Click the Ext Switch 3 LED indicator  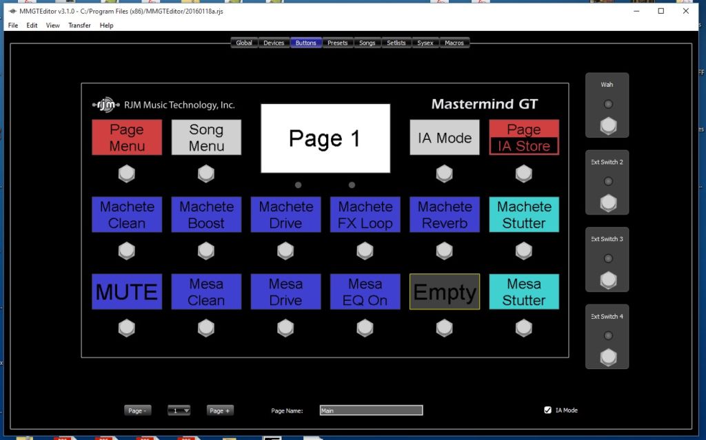(608, 258)
